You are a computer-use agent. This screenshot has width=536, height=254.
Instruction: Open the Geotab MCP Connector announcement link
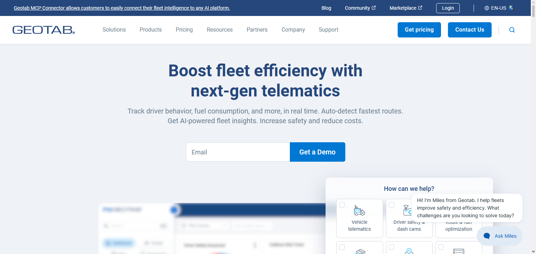[x=122, y=8]
